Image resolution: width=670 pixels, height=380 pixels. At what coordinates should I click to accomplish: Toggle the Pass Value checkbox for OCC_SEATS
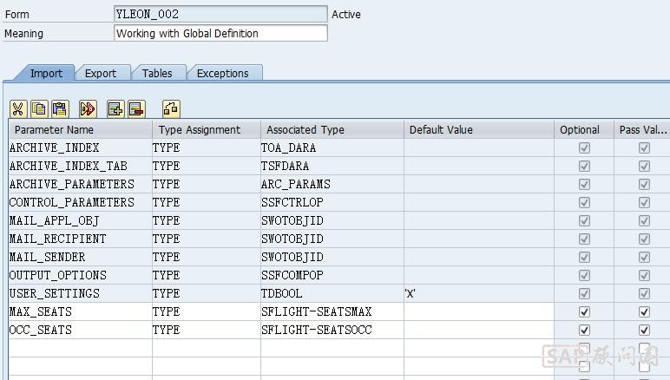pyautogui.click(x=644, y=330)
